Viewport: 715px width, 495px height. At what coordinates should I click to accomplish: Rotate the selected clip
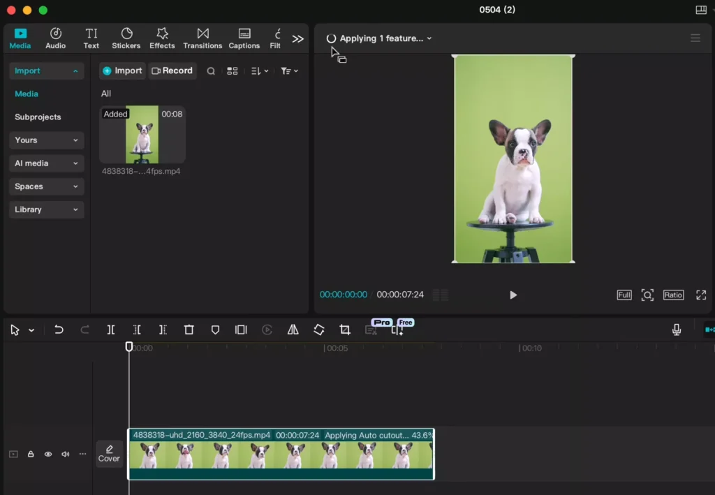point(318,330)
